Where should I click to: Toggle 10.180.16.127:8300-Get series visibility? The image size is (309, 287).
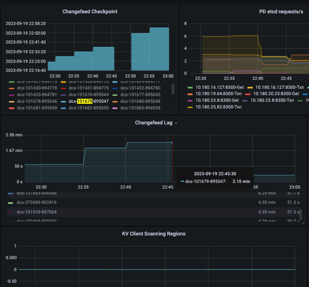[220, 87]
